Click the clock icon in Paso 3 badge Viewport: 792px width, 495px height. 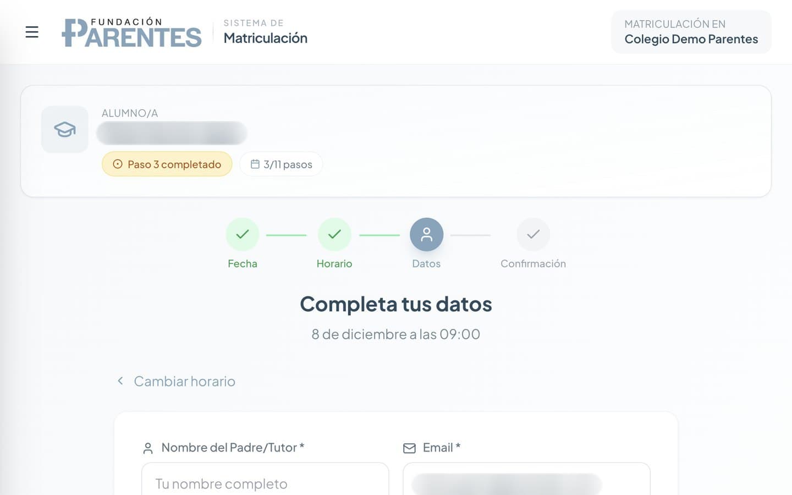click(x=118, y=164)
